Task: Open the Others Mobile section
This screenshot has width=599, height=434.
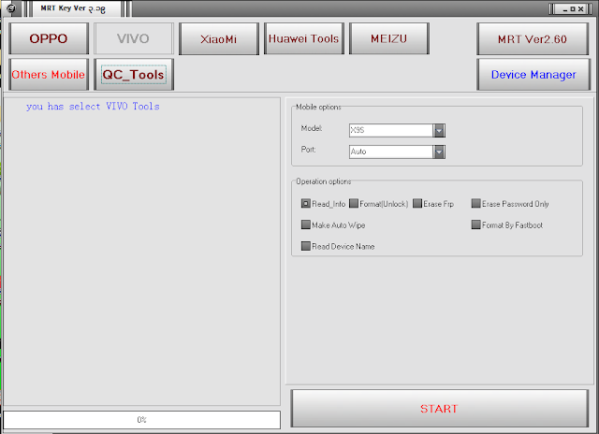Action: (49, 75)
